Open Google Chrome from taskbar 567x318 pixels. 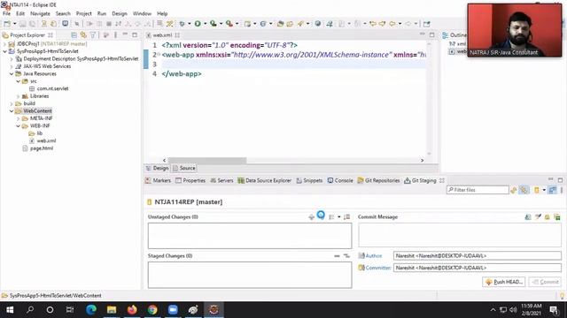pyautogui.click(x=152, y=310)
